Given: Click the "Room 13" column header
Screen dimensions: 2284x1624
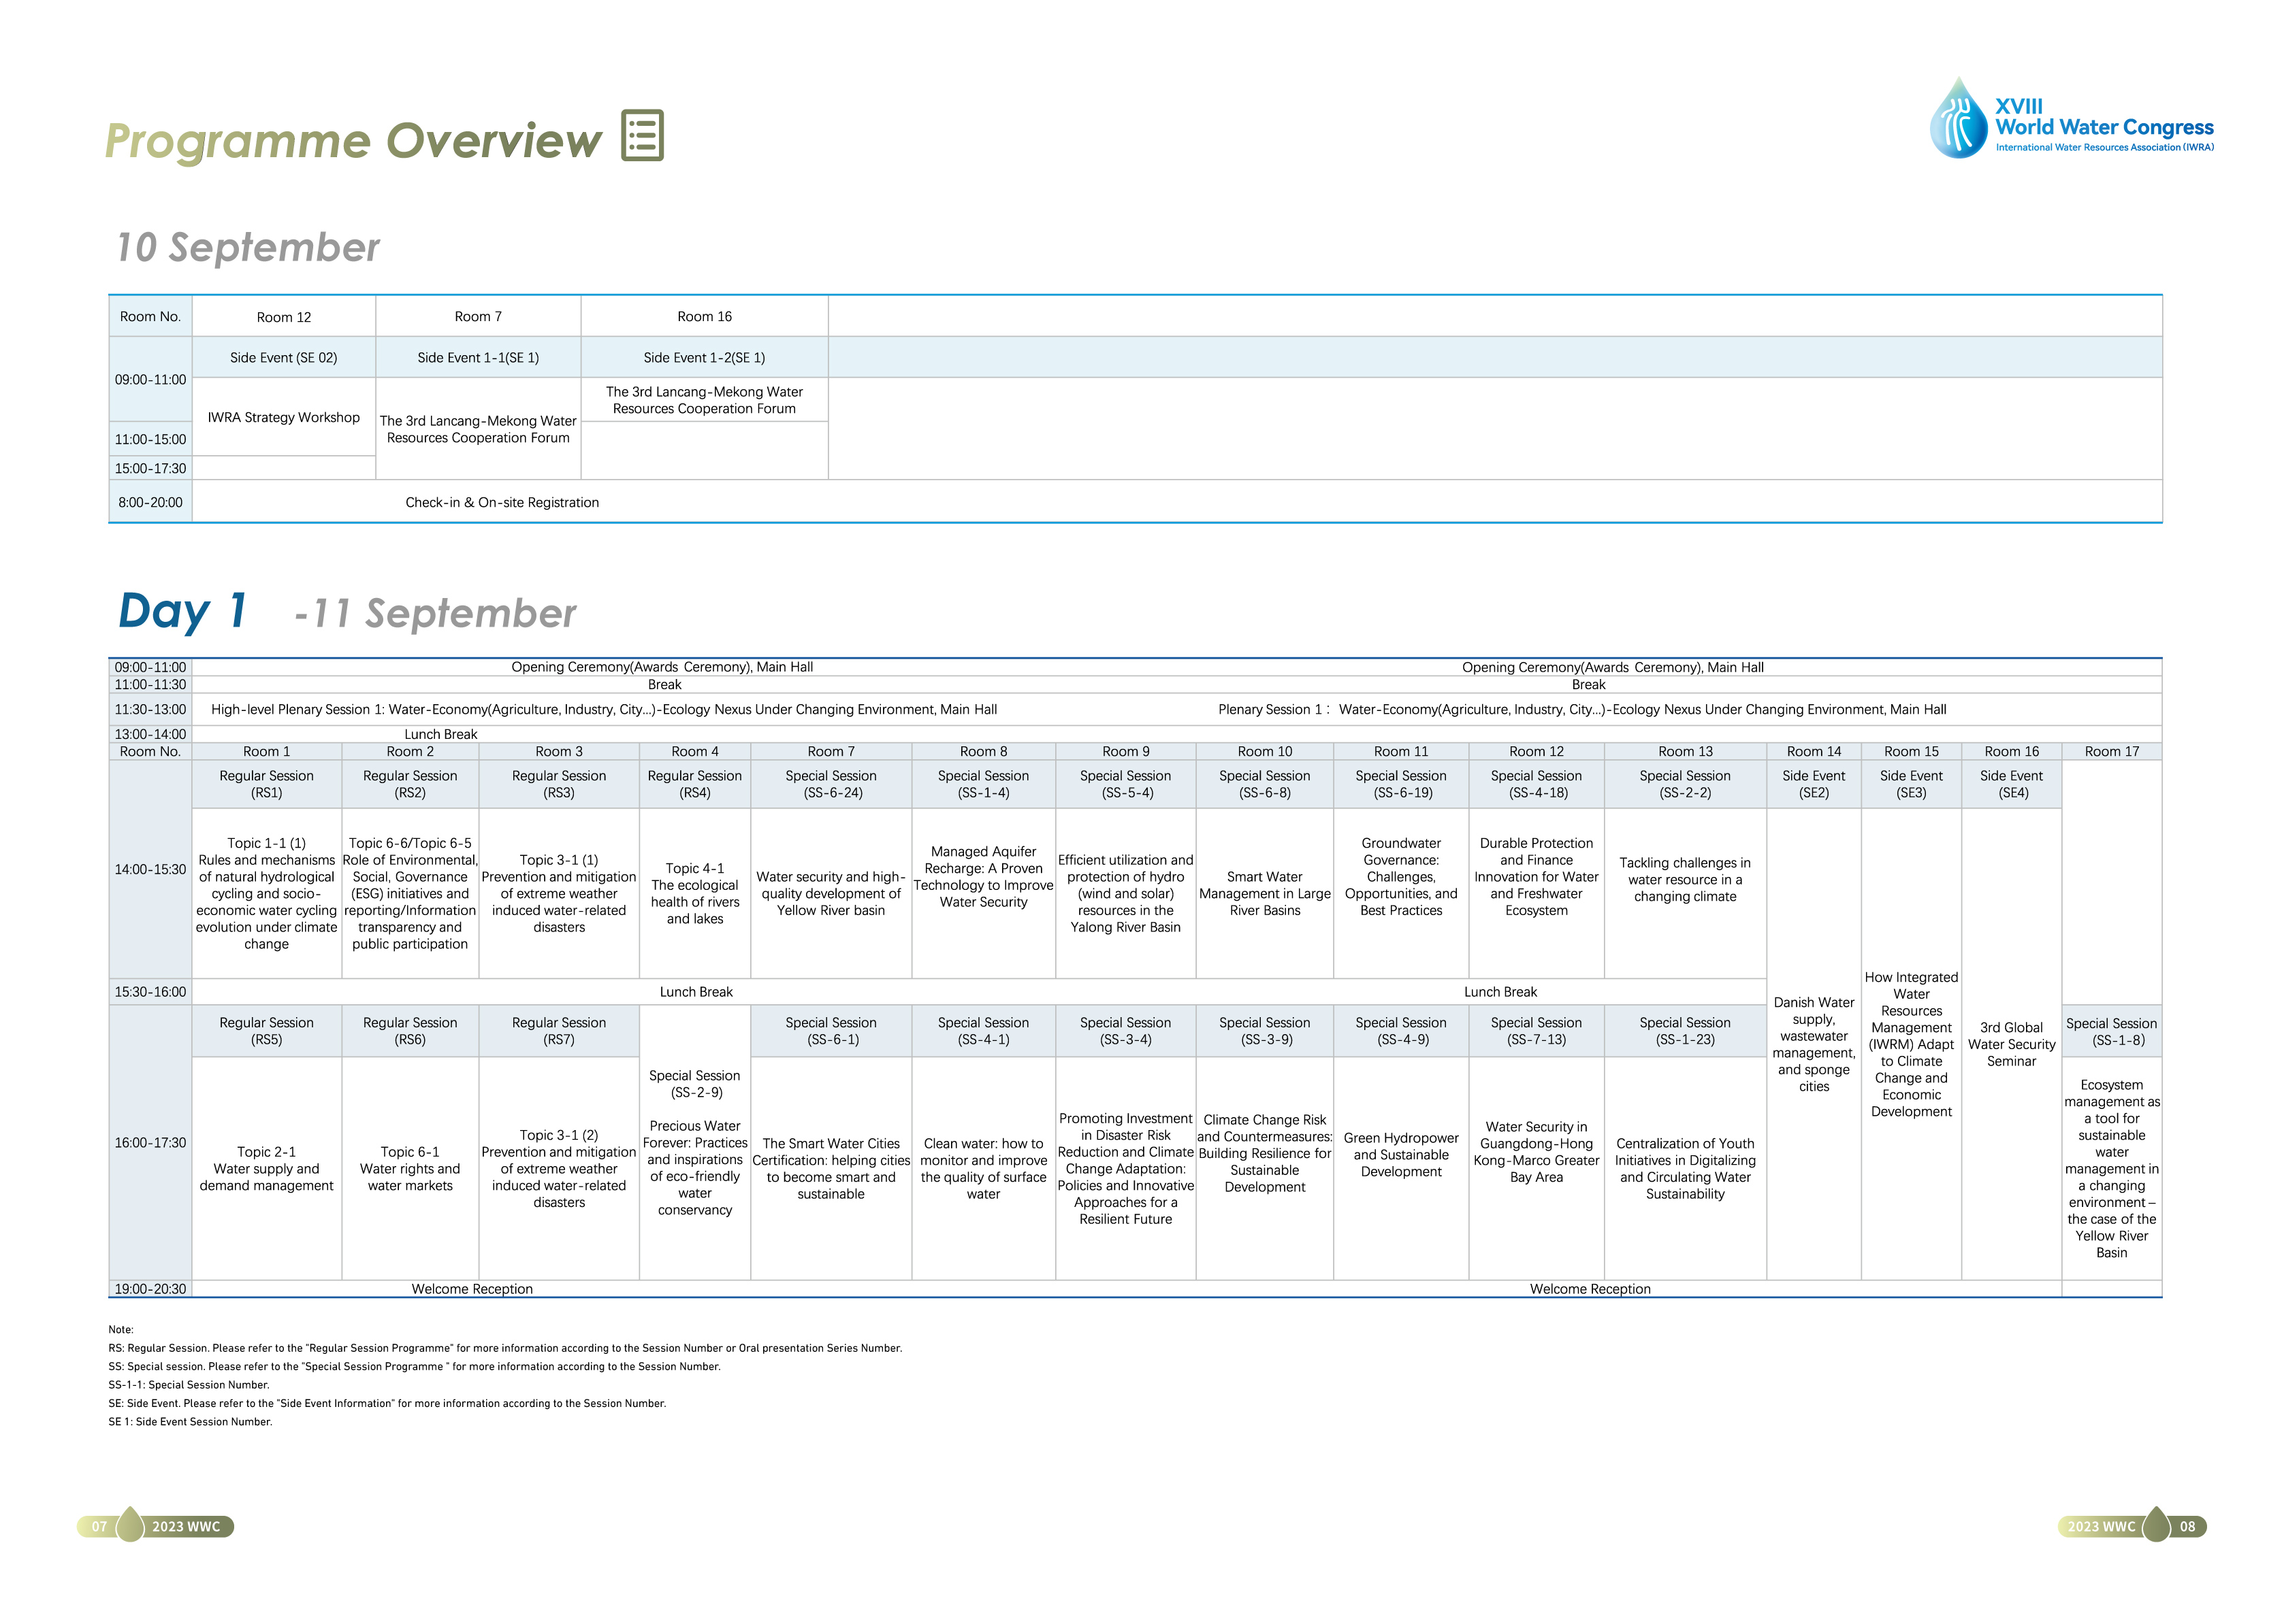Looking at the screenshot, I should pyautogui.click(x=1685, y=751).
